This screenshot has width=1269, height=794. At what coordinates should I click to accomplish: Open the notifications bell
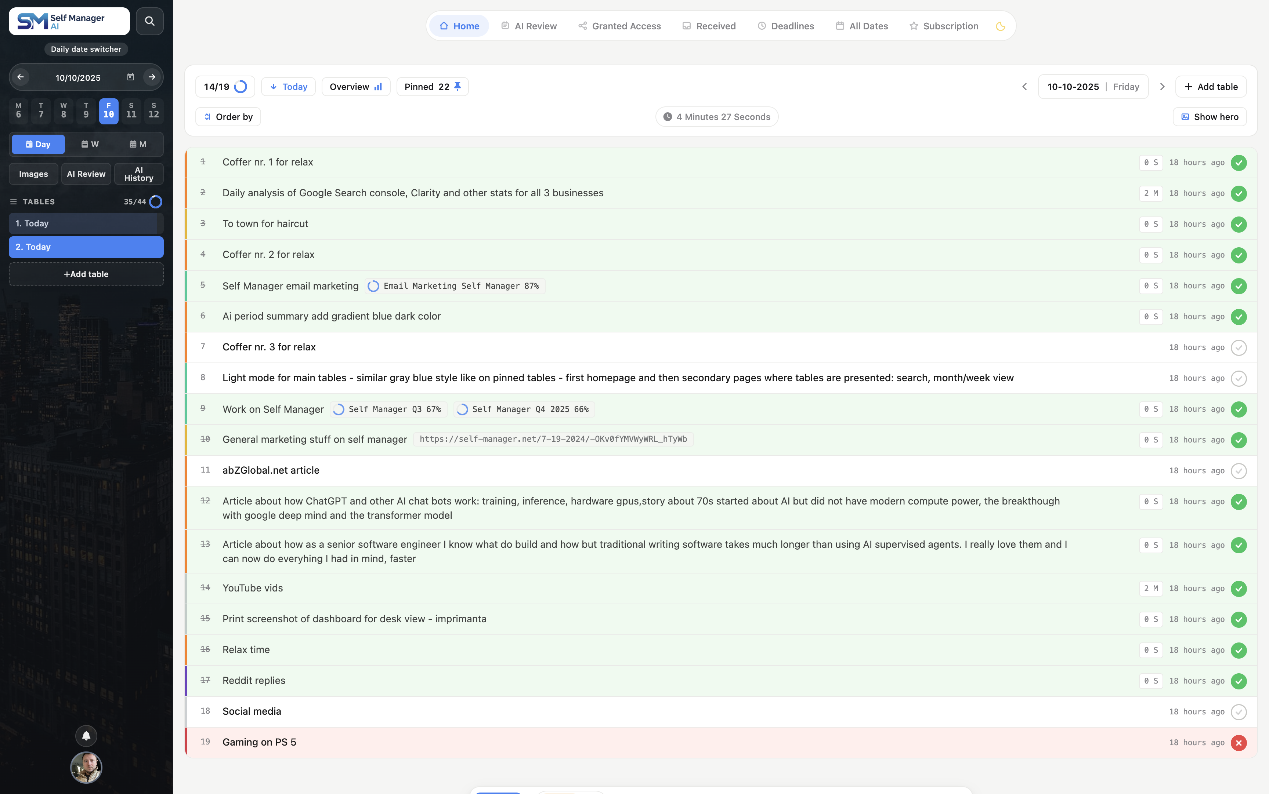pyautogui.click(x=86, y=736)
